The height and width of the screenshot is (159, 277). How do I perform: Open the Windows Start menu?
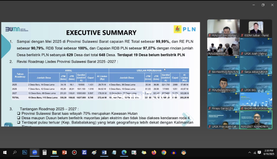(x=4, y=152)
